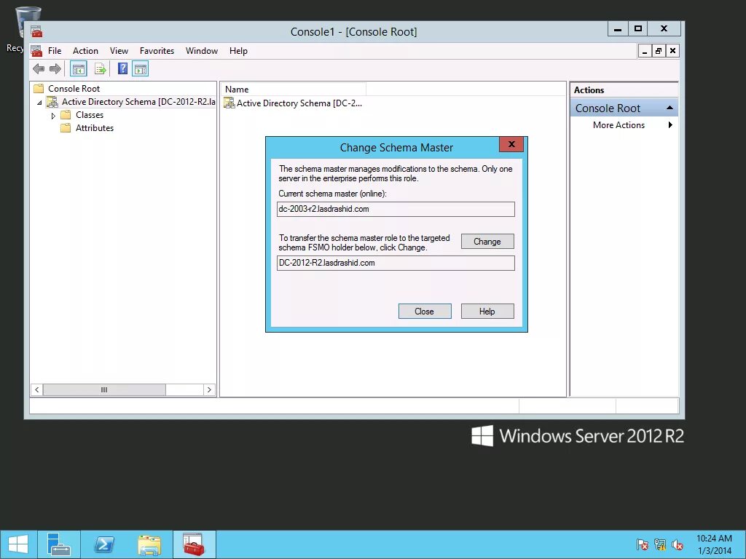Open the File menu

click(55, 51)
